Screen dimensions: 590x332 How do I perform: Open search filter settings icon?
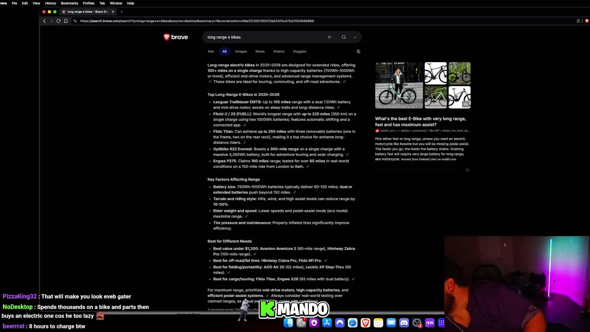click(x=358, y=51)
